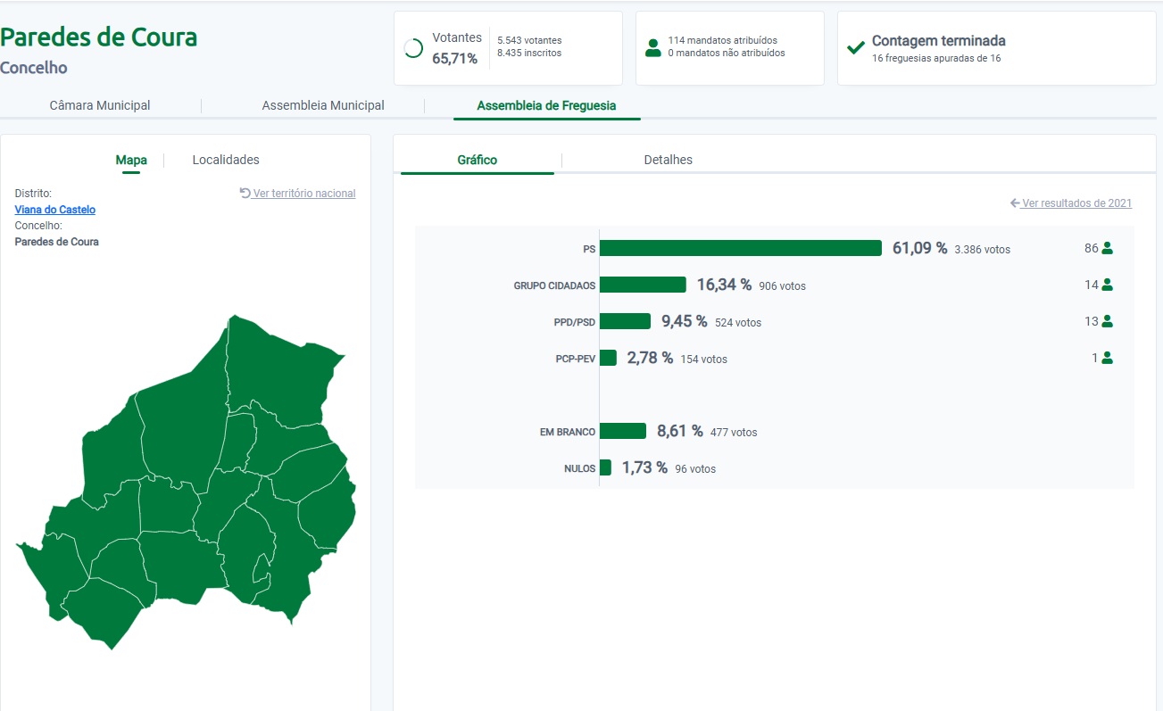1163x711 pixels.
Task: Select the Assembleia de Freguesia tab
Action: point(546,105)
